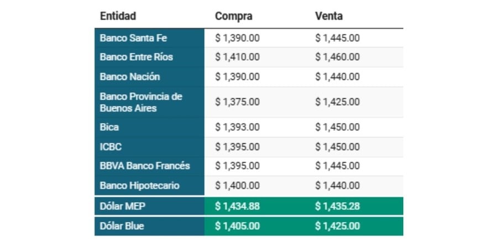The height and width of the screenshot is (242, 481).
Task: Select the ICBC entity cell
Action: [111, 146]
